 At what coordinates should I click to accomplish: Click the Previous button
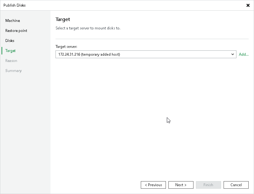(x=153, y=185)
